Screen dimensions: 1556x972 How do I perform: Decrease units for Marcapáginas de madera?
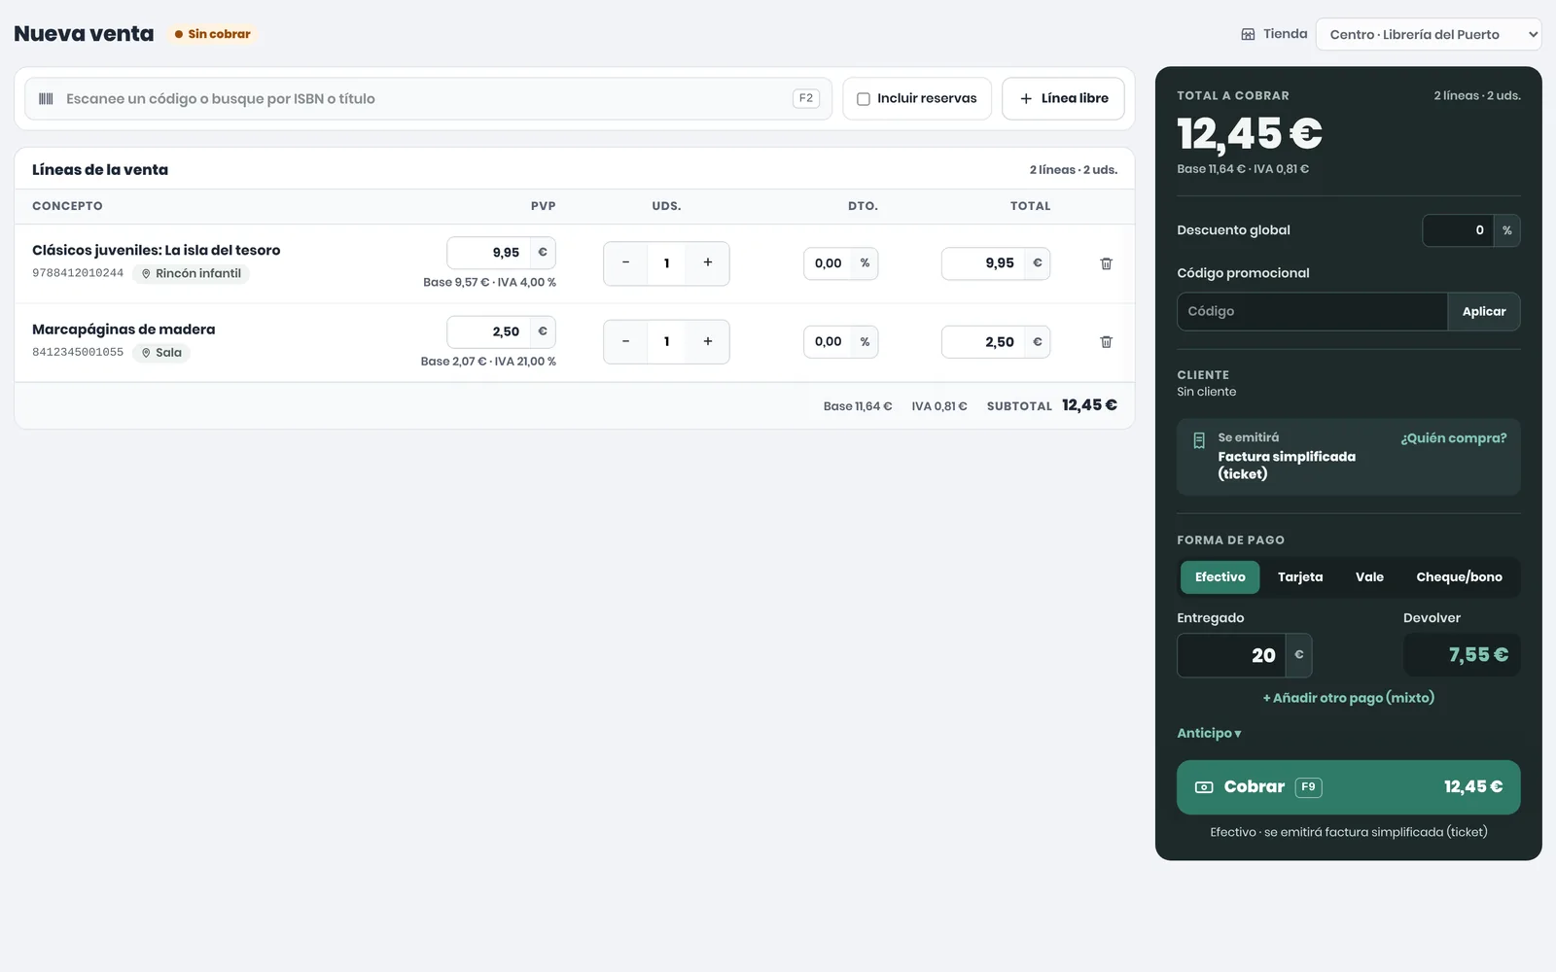click(625, 342)
